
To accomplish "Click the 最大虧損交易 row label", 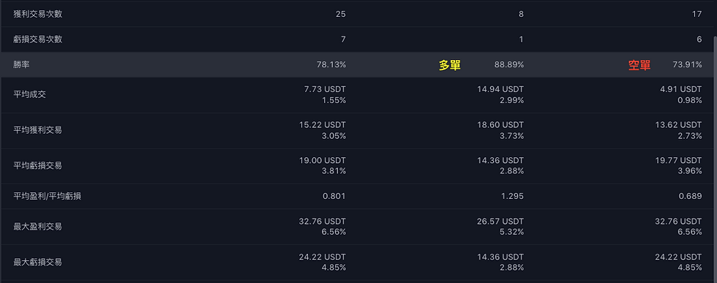I will coord(38,262).
